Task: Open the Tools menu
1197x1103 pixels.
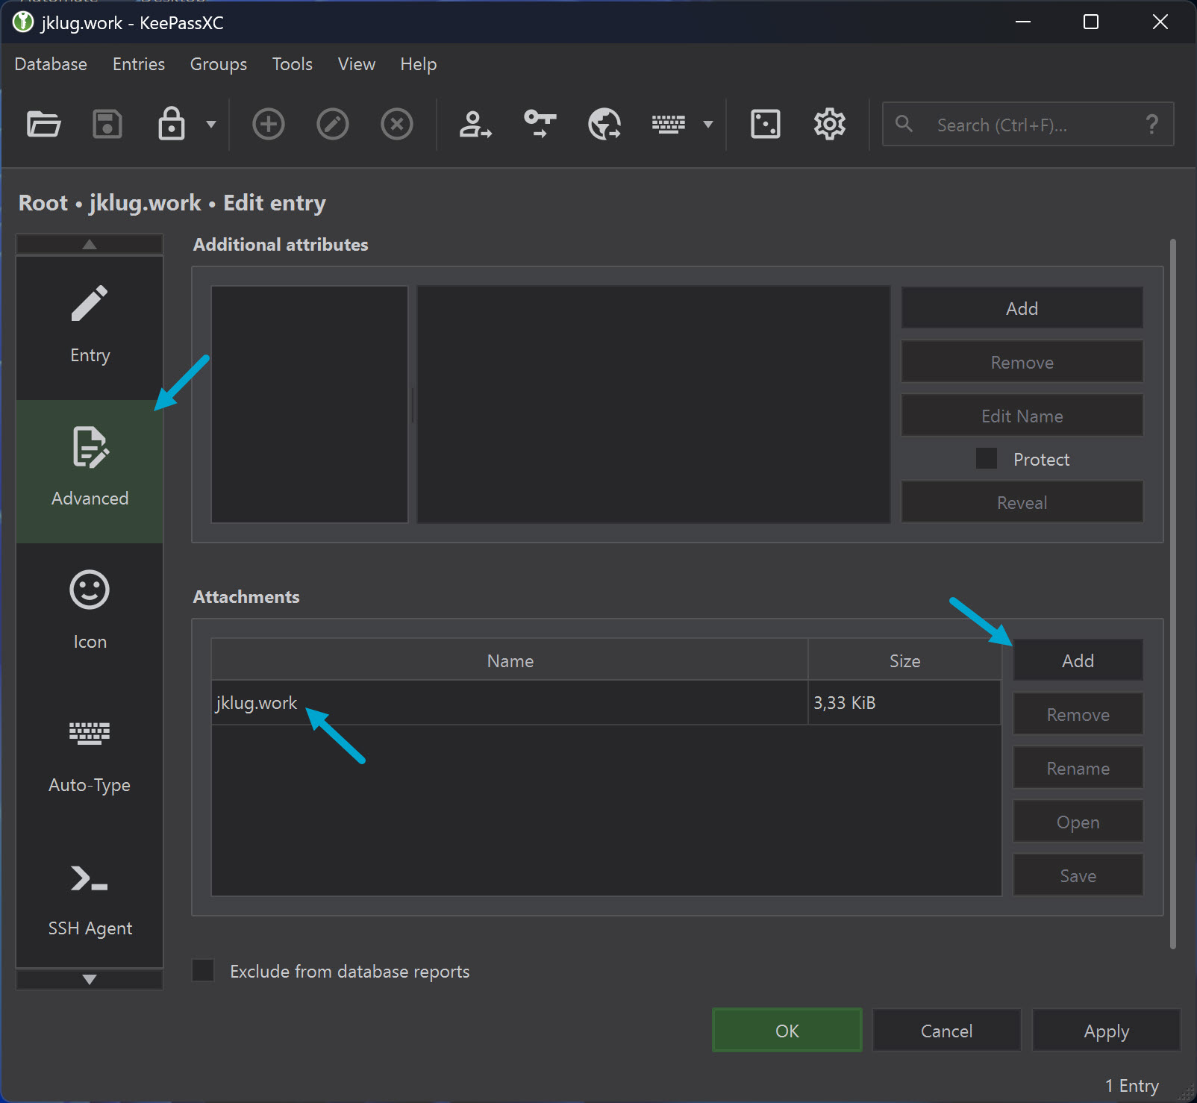Action: coord(293,64)
